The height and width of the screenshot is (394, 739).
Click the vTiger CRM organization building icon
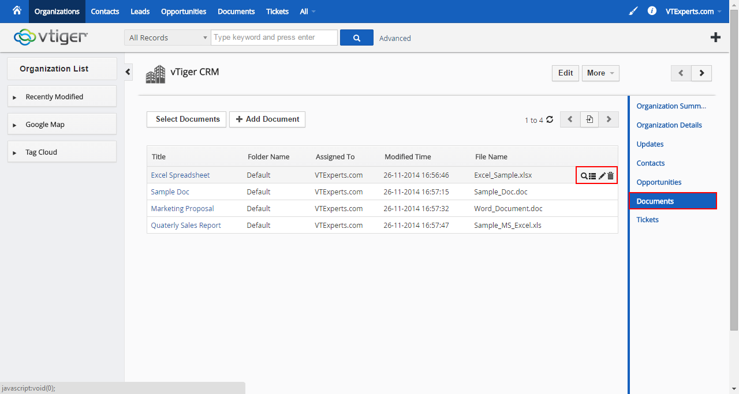coord(155,74)
